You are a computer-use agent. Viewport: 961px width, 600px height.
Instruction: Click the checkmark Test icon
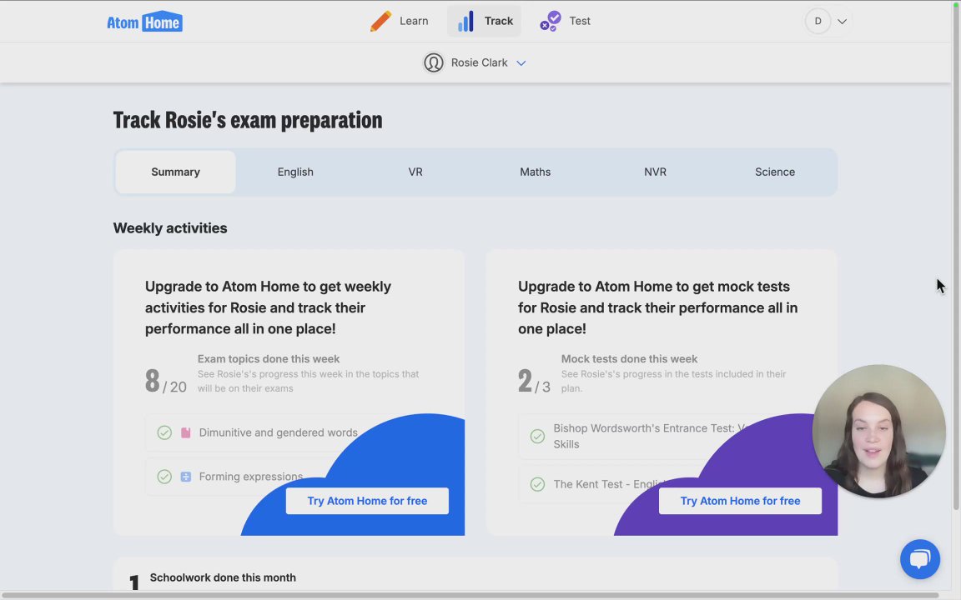point(551,21)
